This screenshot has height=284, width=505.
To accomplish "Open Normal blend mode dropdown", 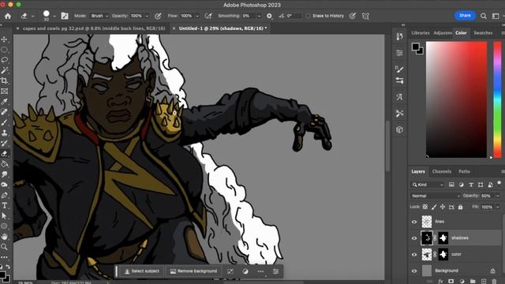I will [x=436, y=196].
